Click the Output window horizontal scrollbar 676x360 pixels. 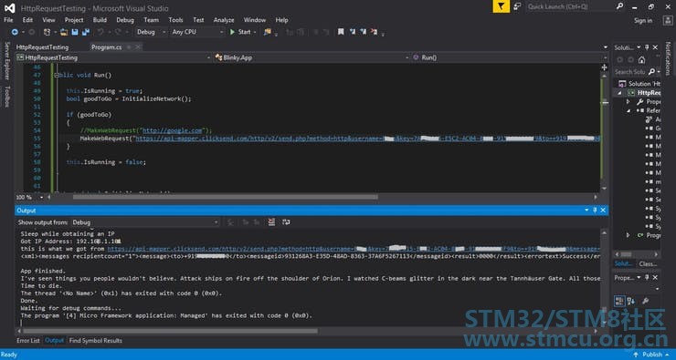pyautogui.click(x=170, y=331)
